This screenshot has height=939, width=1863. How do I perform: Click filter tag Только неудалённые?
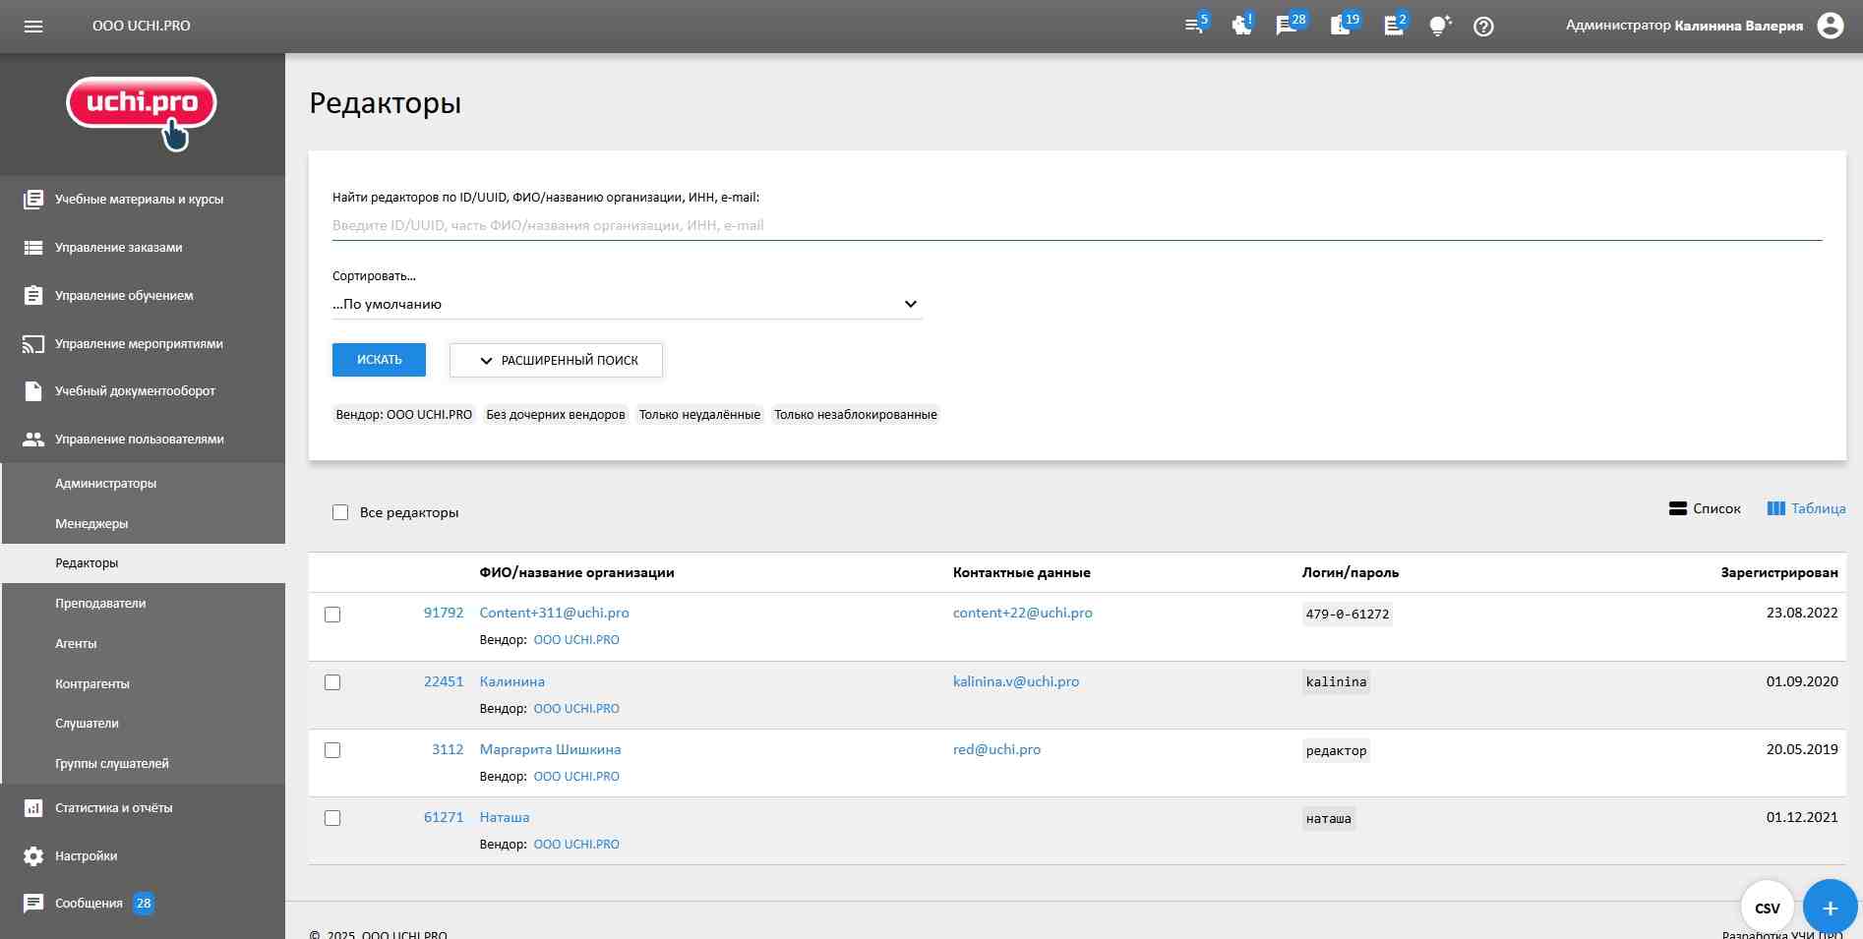699,415
